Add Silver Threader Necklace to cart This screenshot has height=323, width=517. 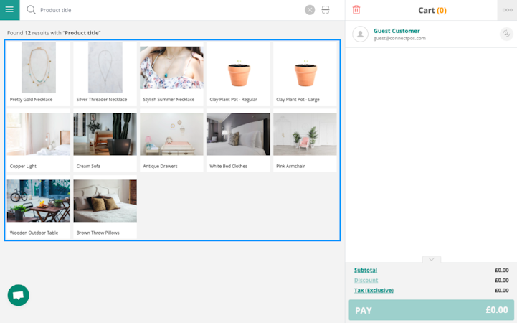point(105,73)
